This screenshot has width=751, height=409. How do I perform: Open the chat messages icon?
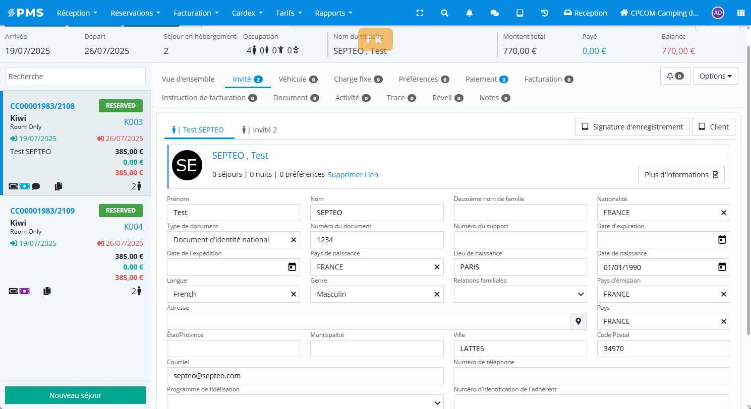(495, 13)
